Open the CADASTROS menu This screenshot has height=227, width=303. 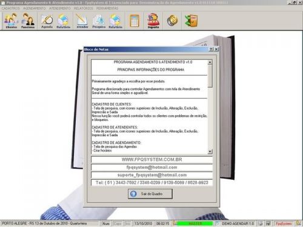coord(11,8)
